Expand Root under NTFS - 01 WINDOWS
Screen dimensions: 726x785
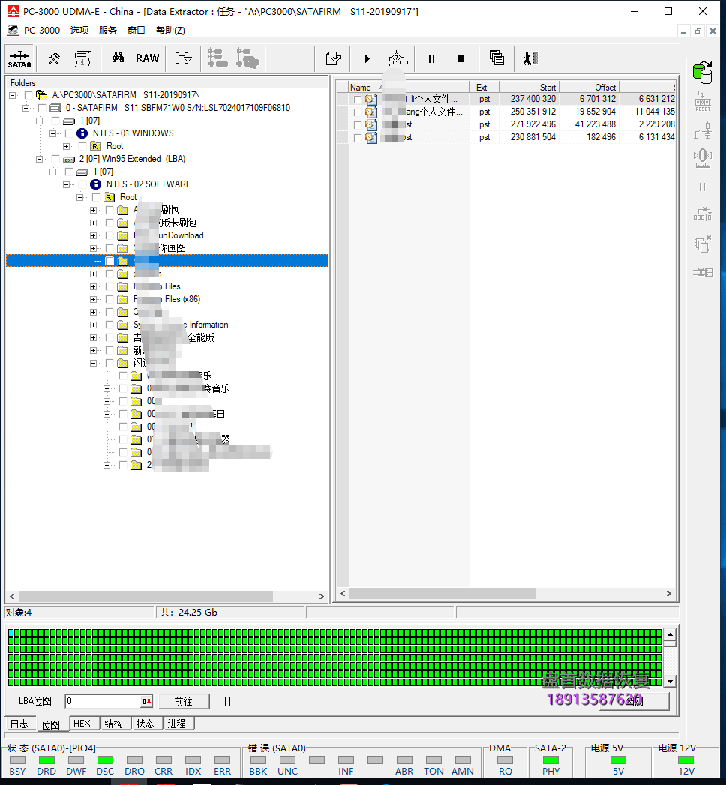click(x=67, y=147)
